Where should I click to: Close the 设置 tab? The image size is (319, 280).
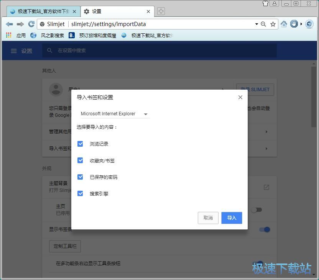pos(148,11)
